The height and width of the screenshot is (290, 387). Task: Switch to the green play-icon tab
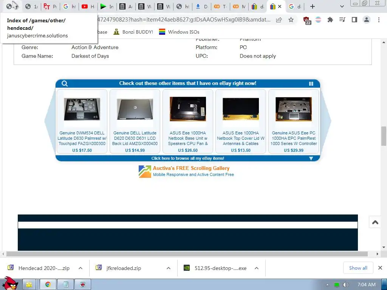(x=107, y=7)
